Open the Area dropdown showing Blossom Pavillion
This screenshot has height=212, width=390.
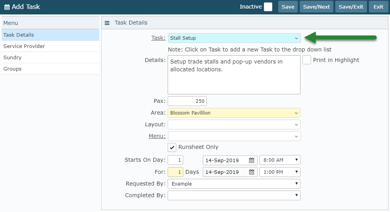coord(234,113)
